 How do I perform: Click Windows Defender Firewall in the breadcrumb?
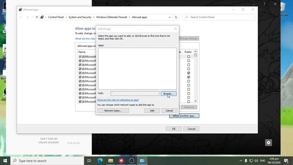pos(112,17)
